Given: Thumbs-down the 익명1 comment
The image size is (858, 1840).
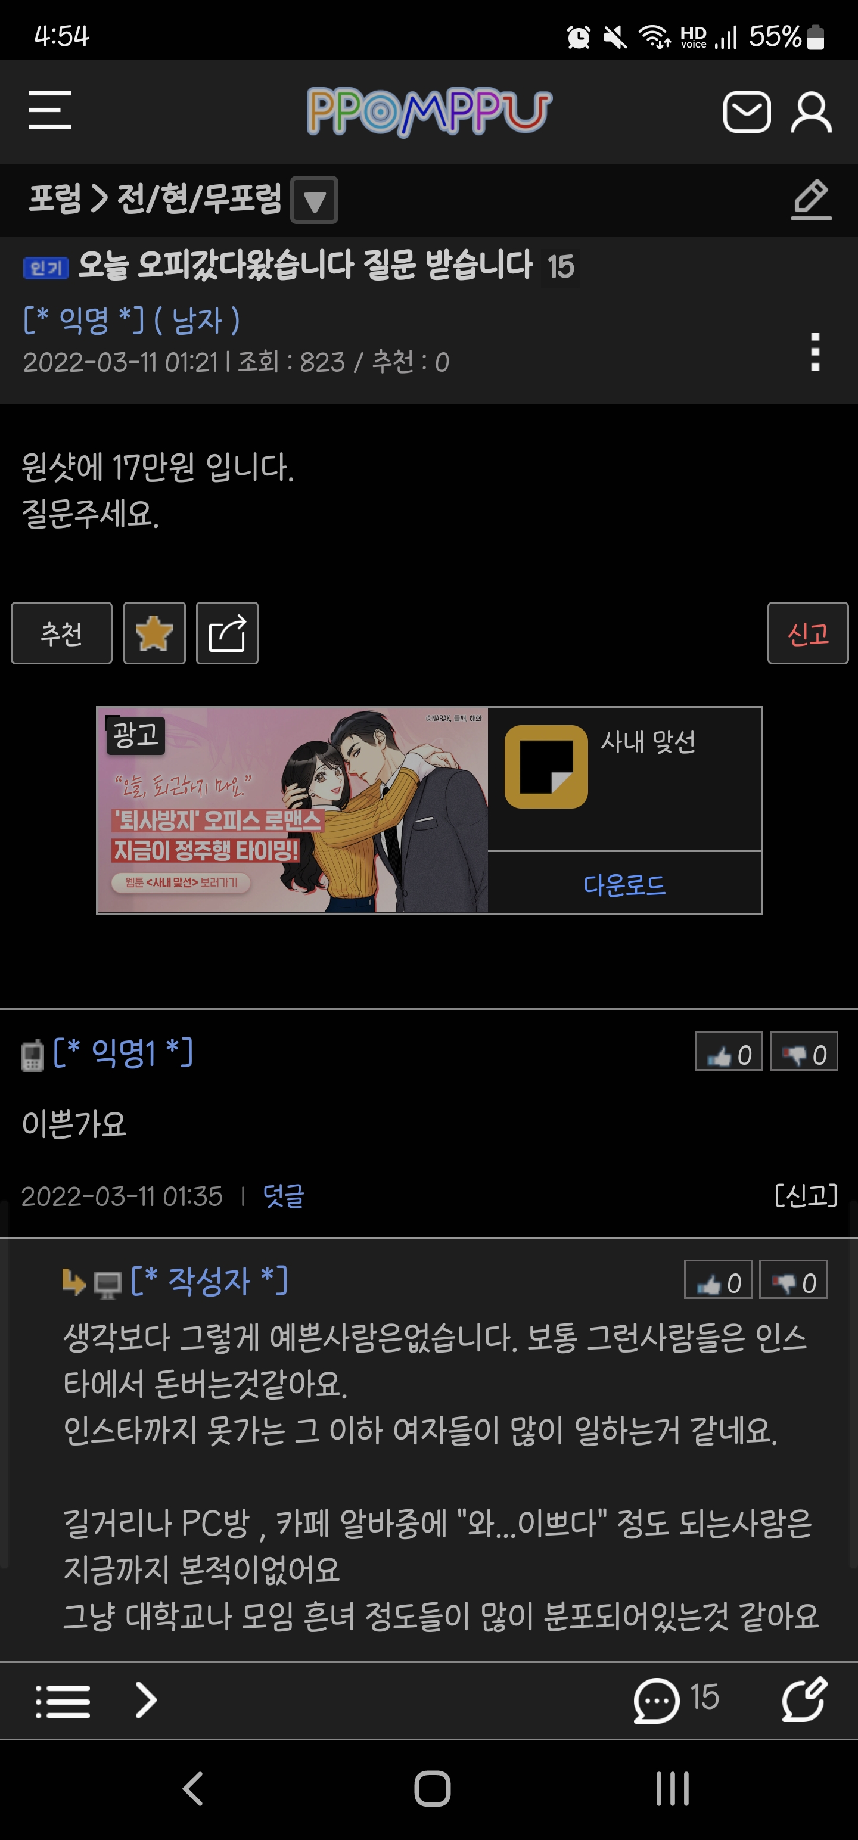Looking at the screenshot, I should (804, 1052).
